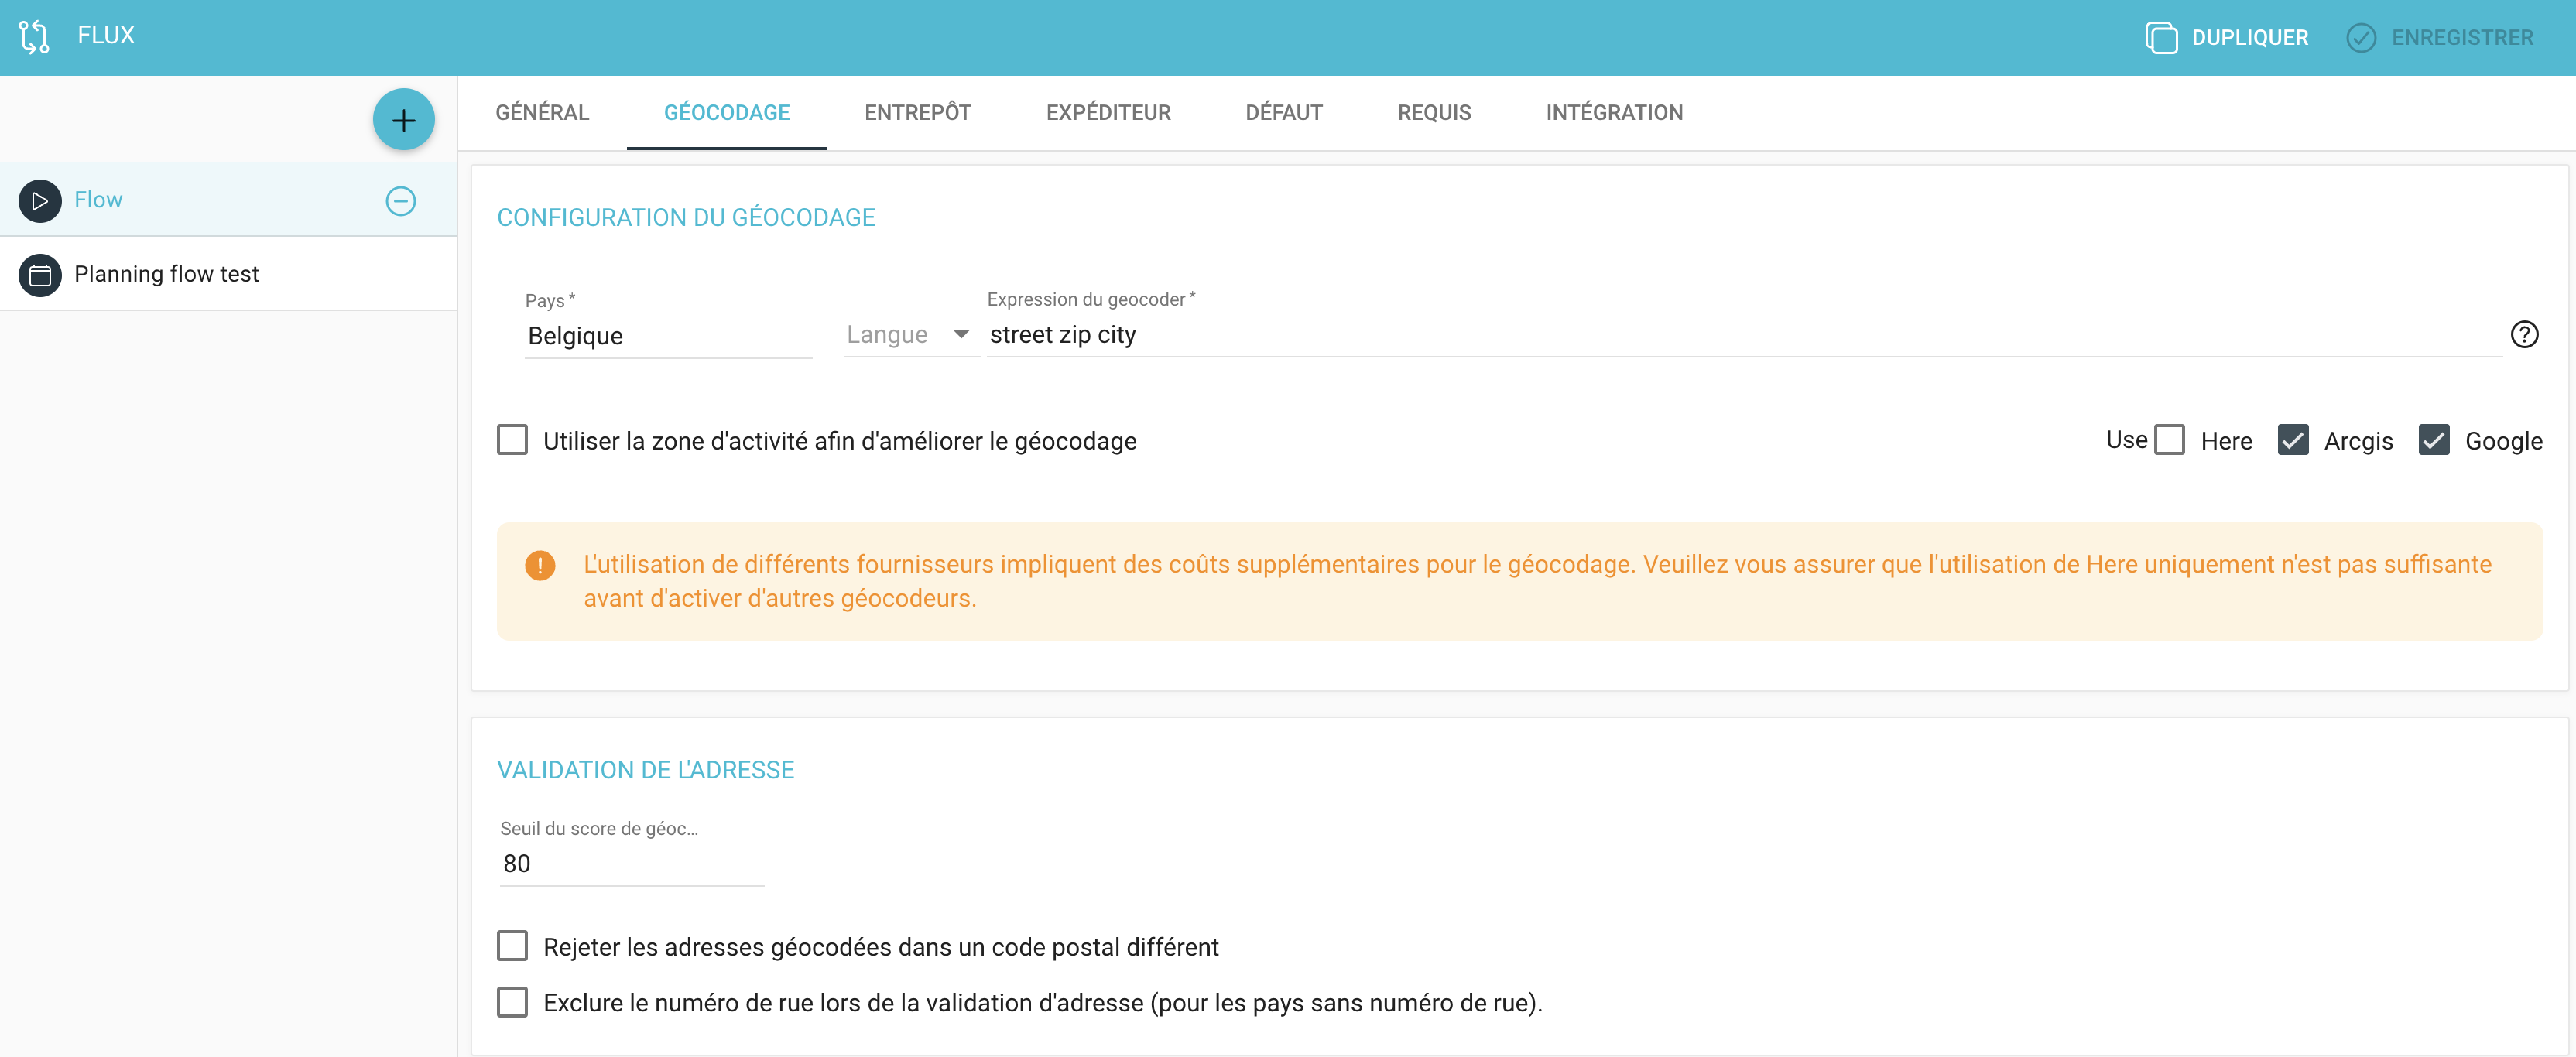Click the geocoding score threshold field 80

click(632, 864)
